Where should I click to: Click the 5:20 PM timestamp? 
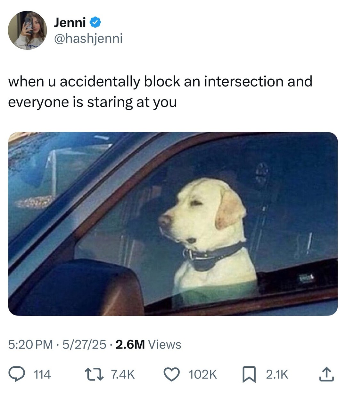pyautogui.click(x=30, y=345)
